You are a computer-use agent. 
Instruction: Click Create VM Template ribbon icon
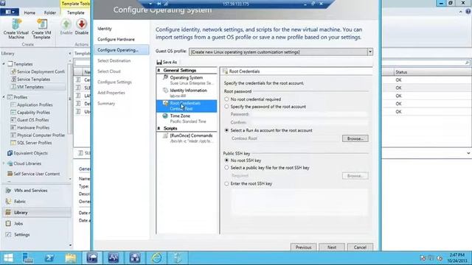pos(41,29)
